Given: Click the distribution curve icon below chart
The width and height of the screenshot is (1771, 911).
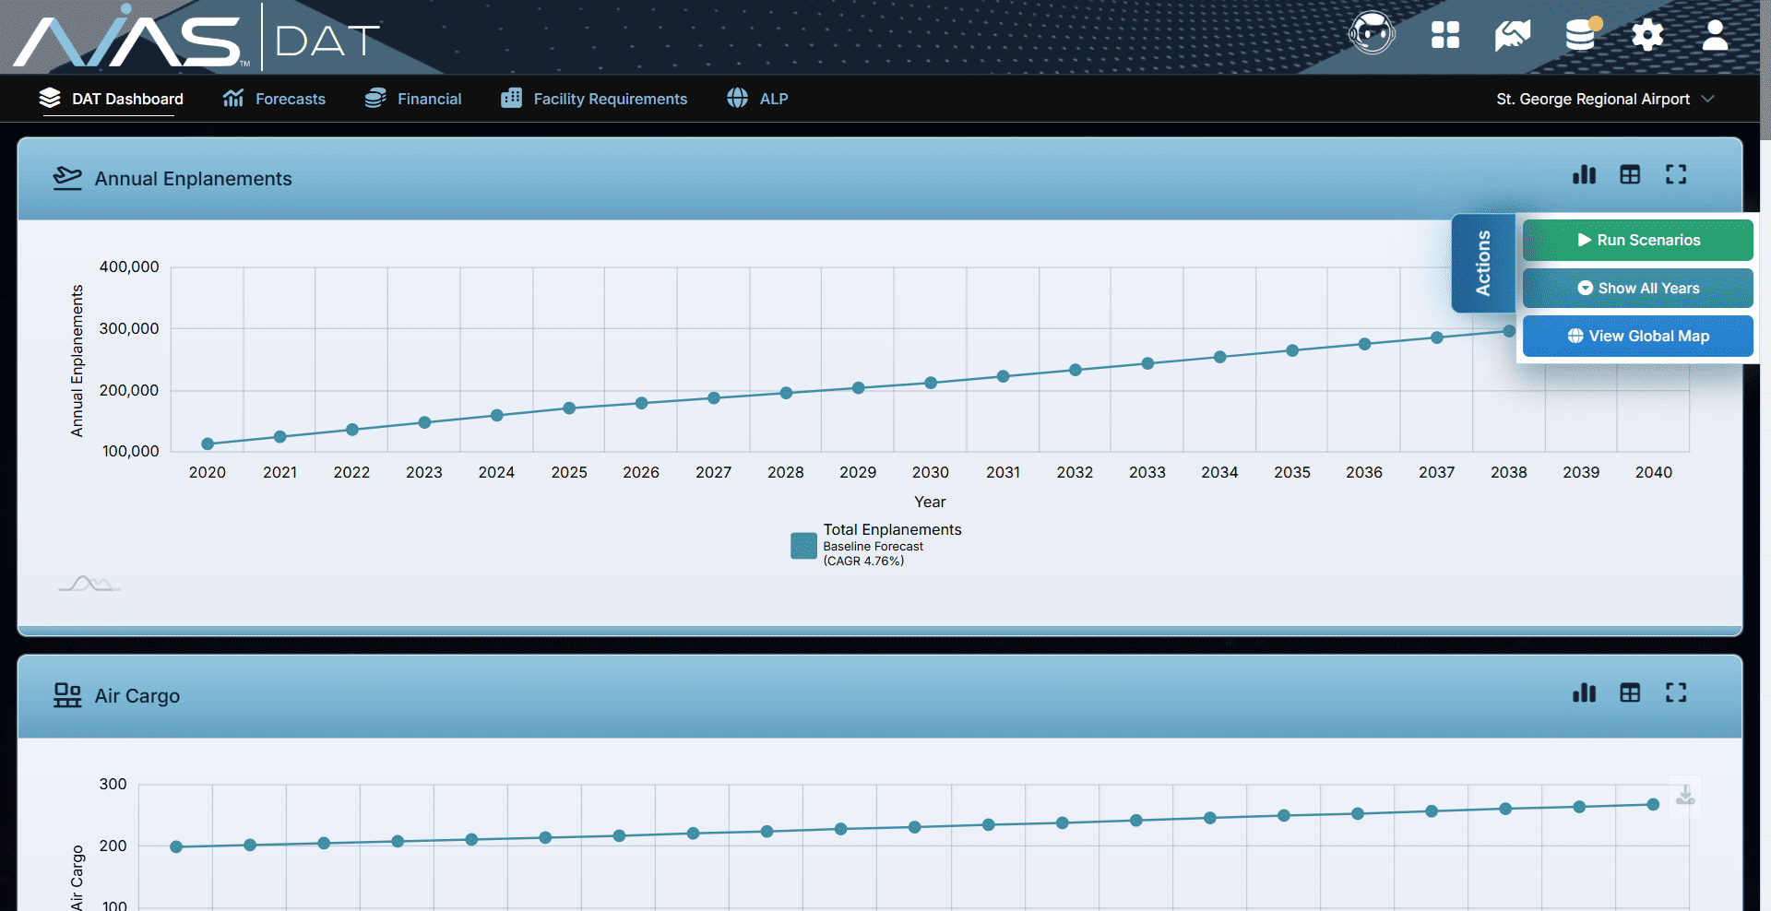Looking at the screenshot, I should coord(89,584).
